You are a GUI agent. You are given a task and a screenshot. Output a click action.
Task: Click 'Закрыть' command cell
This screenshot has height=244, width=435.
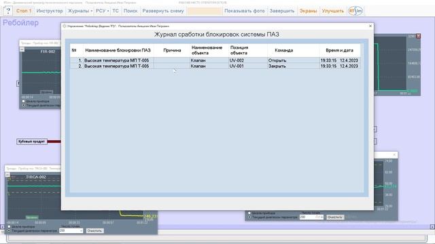293,66
